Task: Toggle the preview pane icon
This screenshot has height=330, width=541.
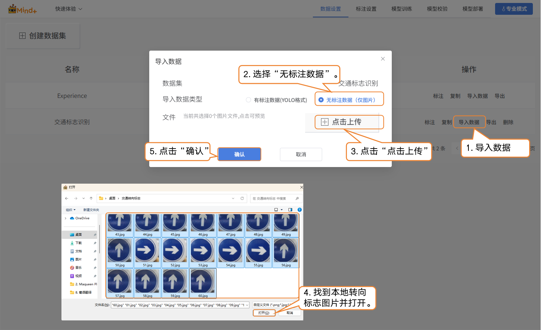Action: 290,210
